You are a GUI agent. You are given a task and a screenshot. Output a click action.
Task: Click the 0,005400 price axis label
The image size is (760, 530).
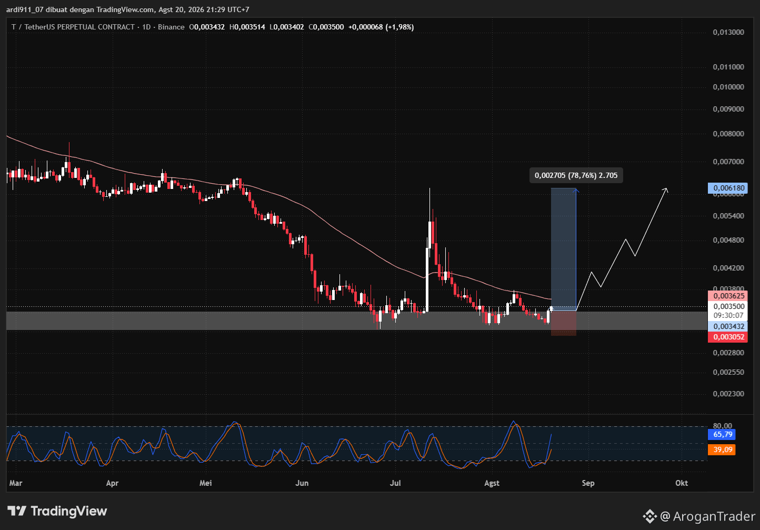[x=728, y=216]
